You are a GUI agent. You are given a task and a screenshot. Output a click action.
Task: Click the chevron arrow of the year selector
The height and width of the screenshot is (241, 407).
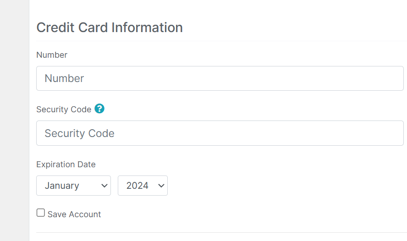pyautogui.click(x=161, y=186)
